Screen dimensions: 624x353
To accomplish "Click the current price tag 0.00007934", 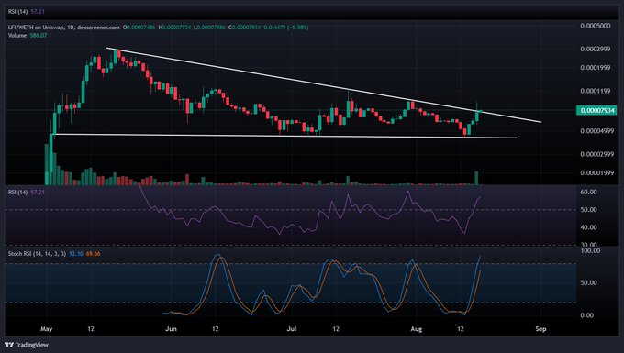I will click(596, 110).
